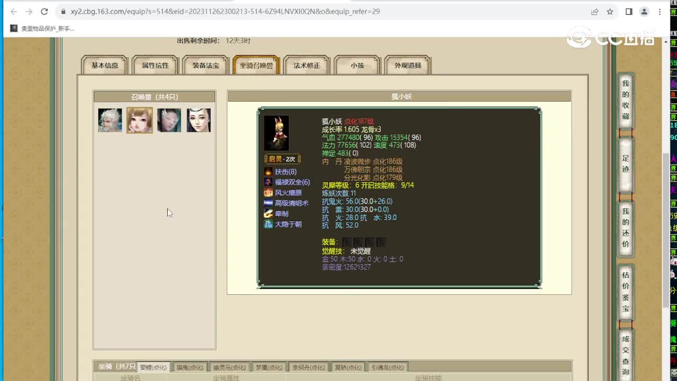Select the 冥轿(点化) mount tab
Viewport: 677px width, 381px height.
tap(348, 367)
